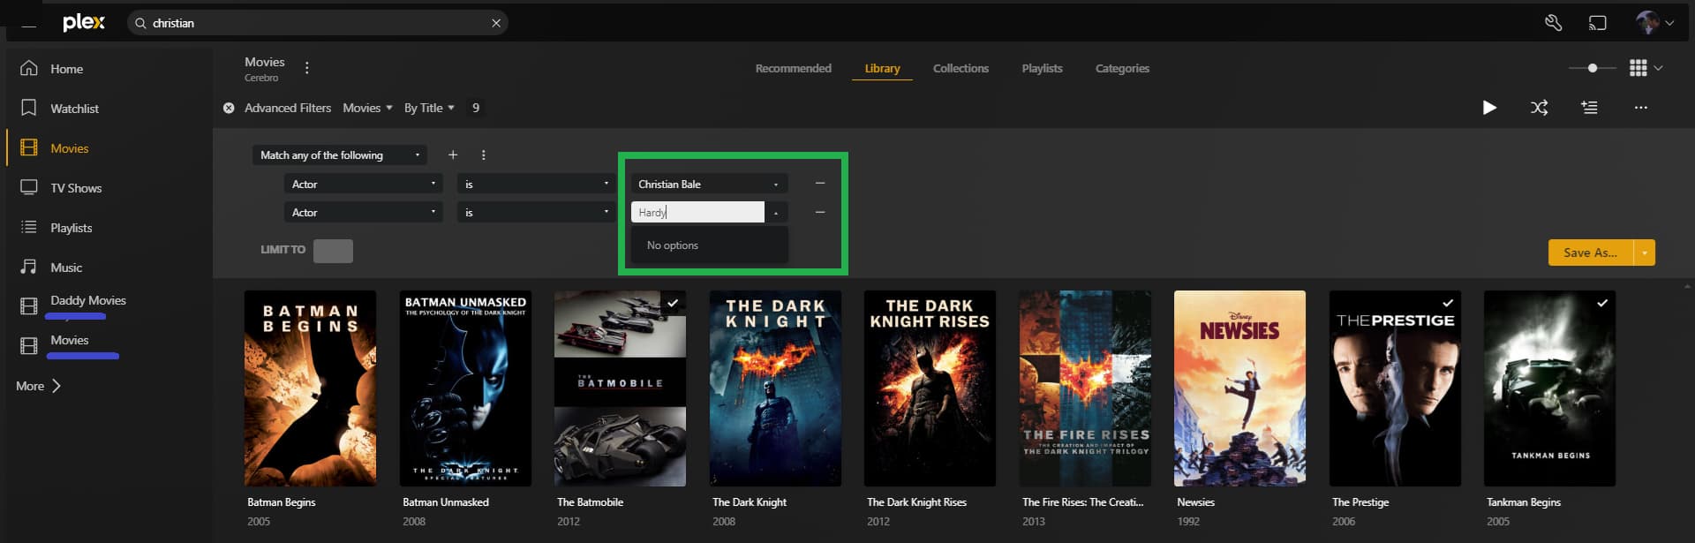Click the search magnifier icon

coord(140,23)
